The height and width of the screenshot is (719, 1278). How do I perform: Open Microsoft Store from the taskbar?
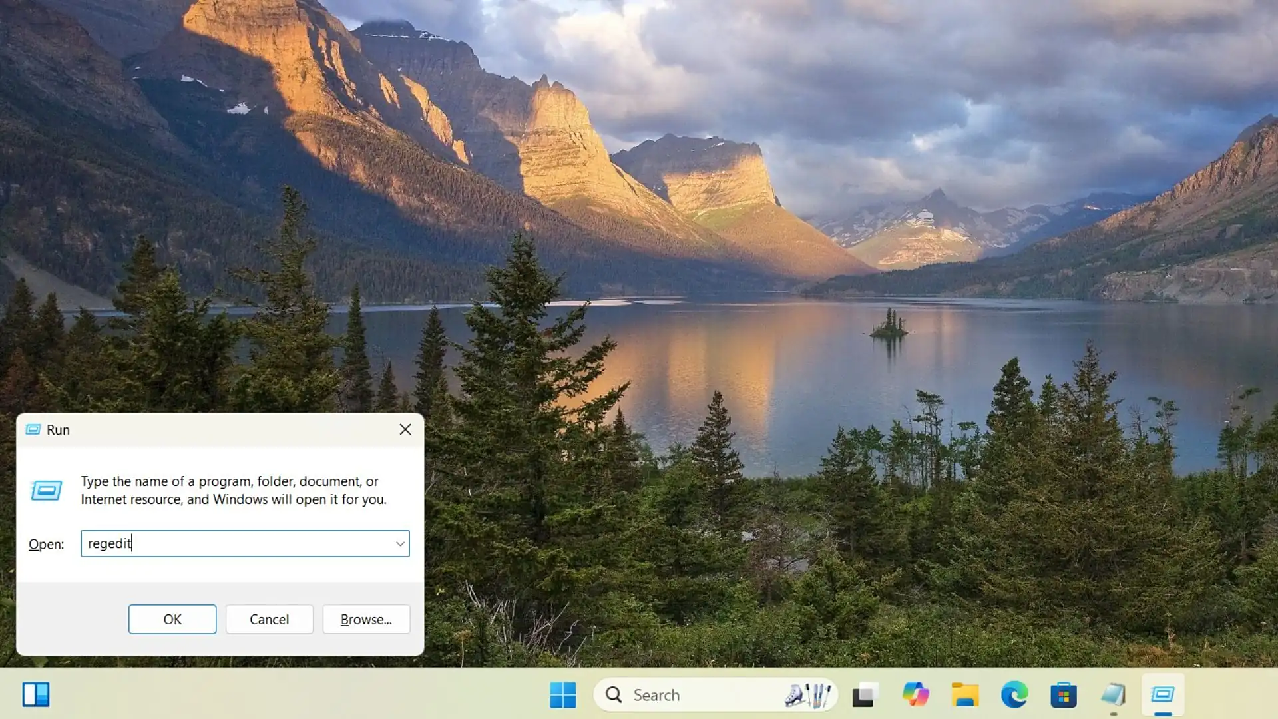click(x=1064, y=695)
